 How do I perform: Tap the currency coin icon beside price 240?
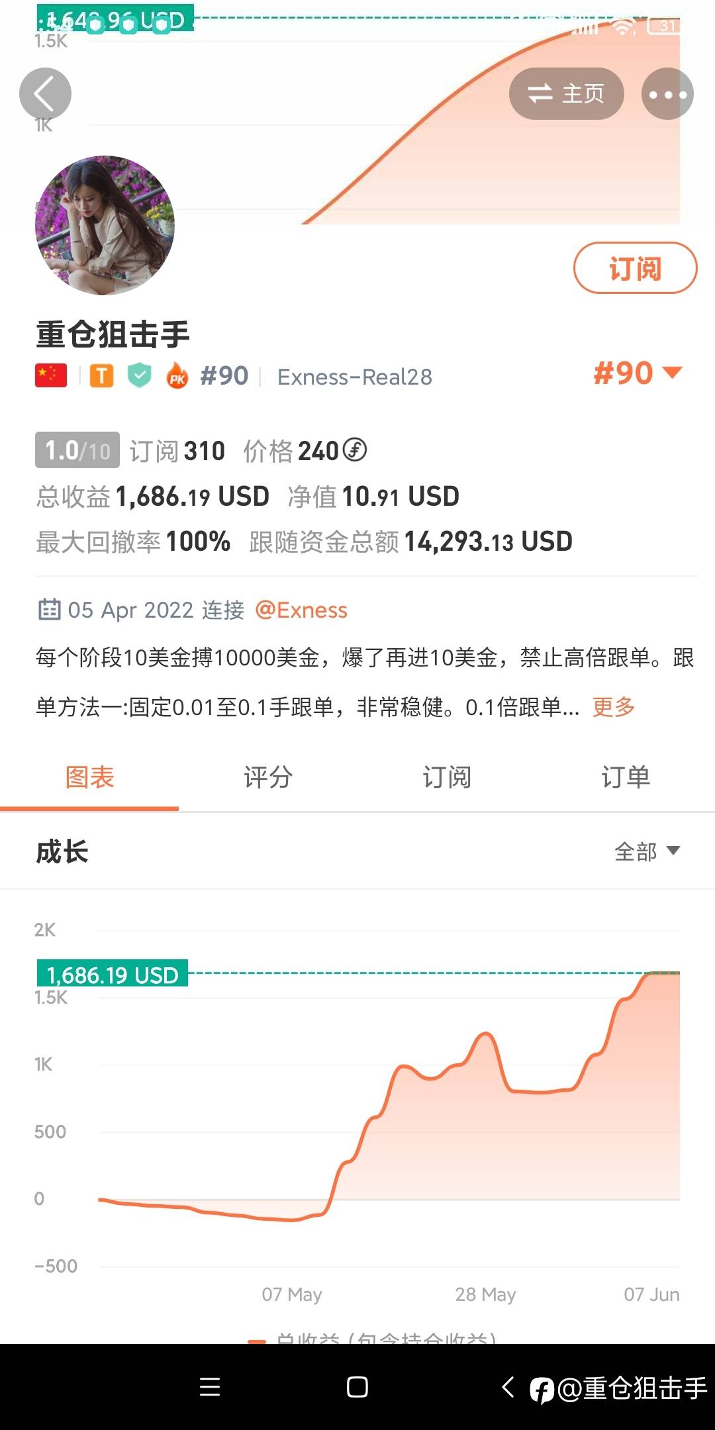coord(355,450)
